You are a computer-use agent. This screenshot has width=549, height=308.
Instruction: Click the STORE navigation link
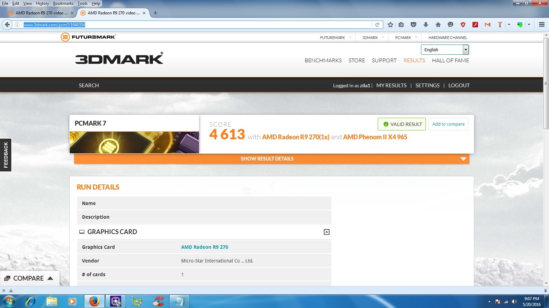pos(357,61)
